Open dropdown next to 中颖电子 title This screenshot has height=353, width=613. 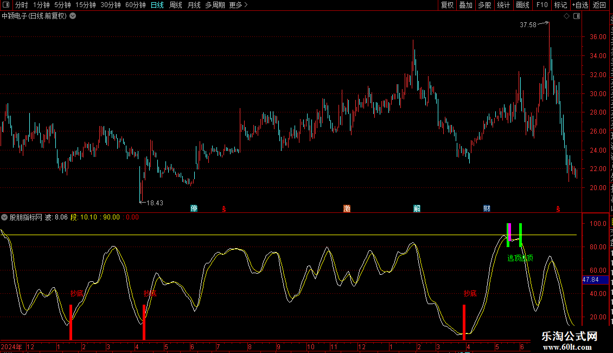click(73, 16)
